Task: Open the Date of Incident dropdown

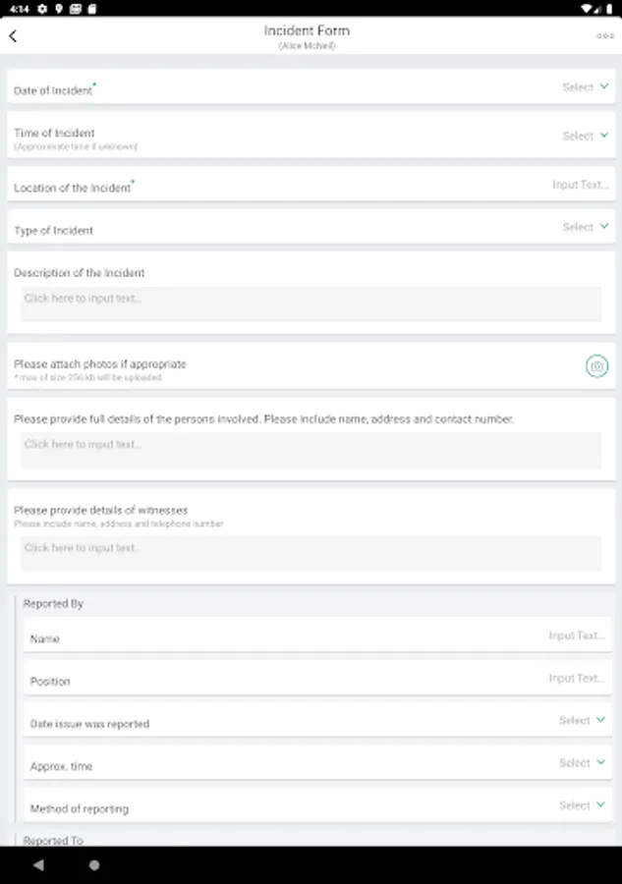Action: (586, 87)
